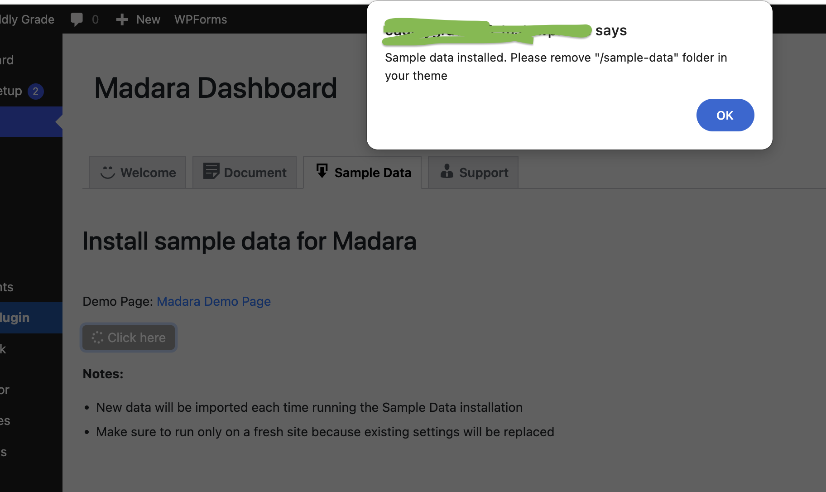826x492 pixels.
Task: Open the Document tab
Action: click(245, 173)
